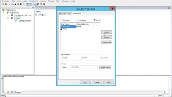Open the Versioning menu
Image resolution: width=172 pixels, height=97 pixels.
(33, 1)
